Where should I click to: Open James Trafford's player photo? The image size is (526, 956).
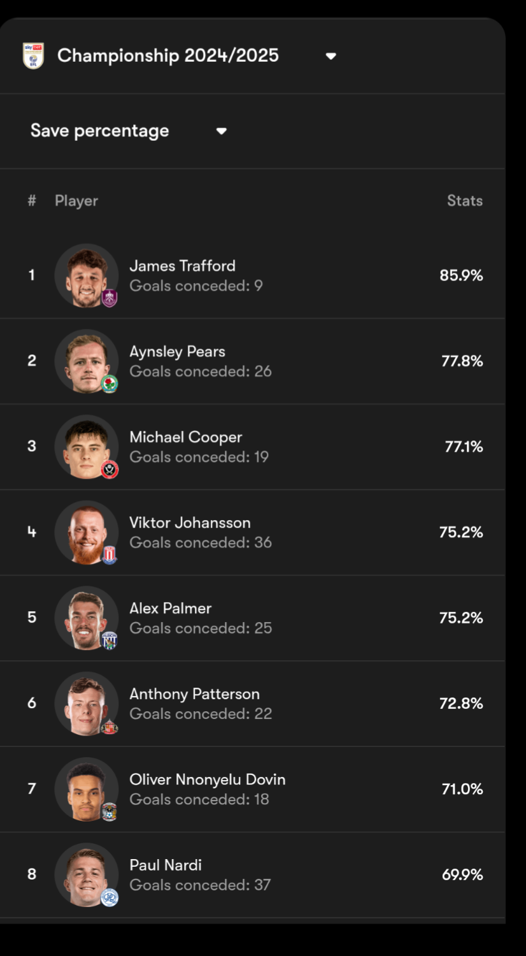(x=87, y=275)
